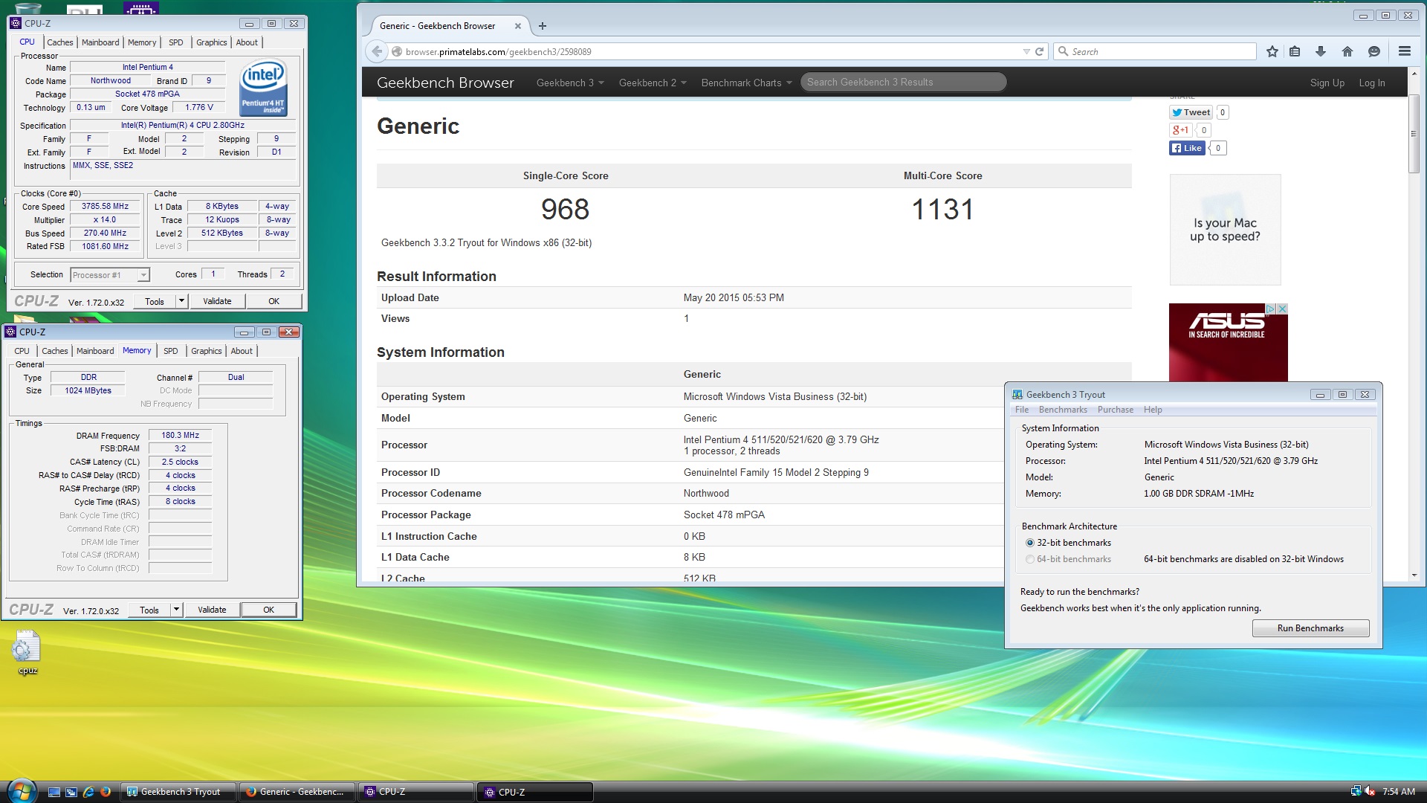Click the Intel Pentium 4 HT logo
The height and width of the screenshot is (803, 1427).
(x=263, y=88)
